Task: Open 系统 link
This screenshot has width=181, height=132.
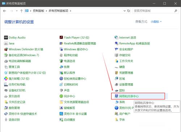Action: 122,102
